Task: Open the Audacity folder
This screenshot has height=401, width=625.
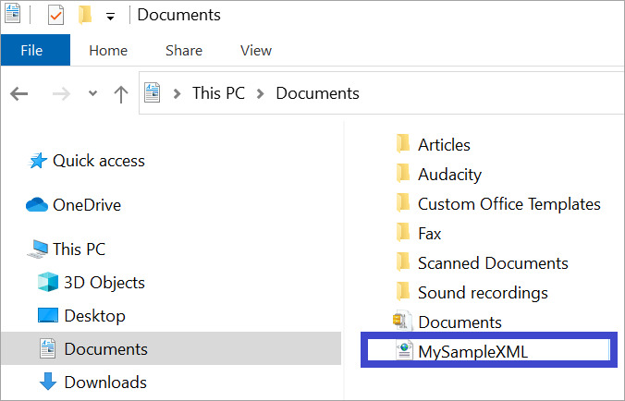Action: coord(449,175)
